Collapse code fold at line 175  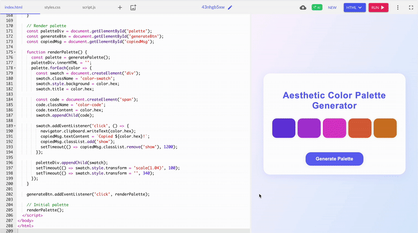[15, 52]
